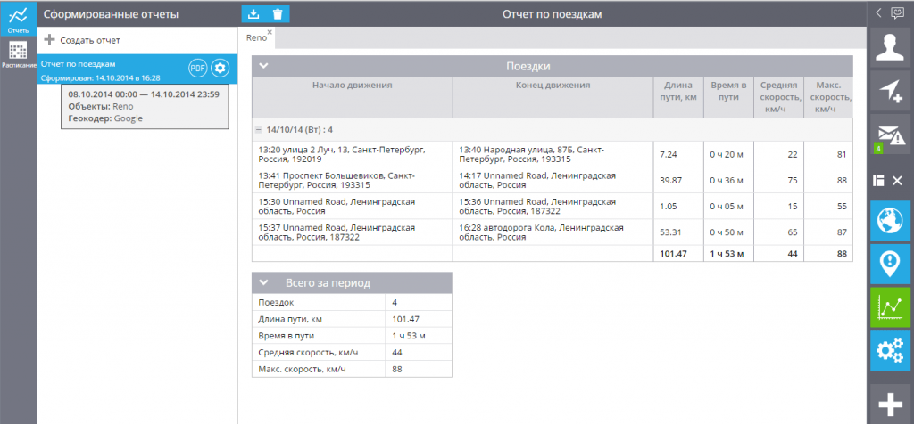Open the green reports chart module

[x=890, y=307]
